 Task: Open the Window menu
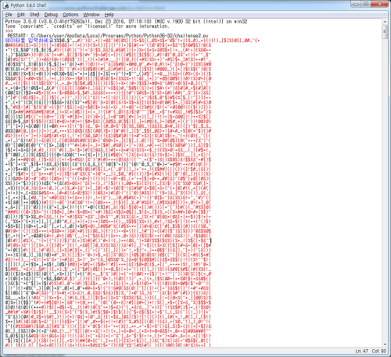[x=91, y=15]
